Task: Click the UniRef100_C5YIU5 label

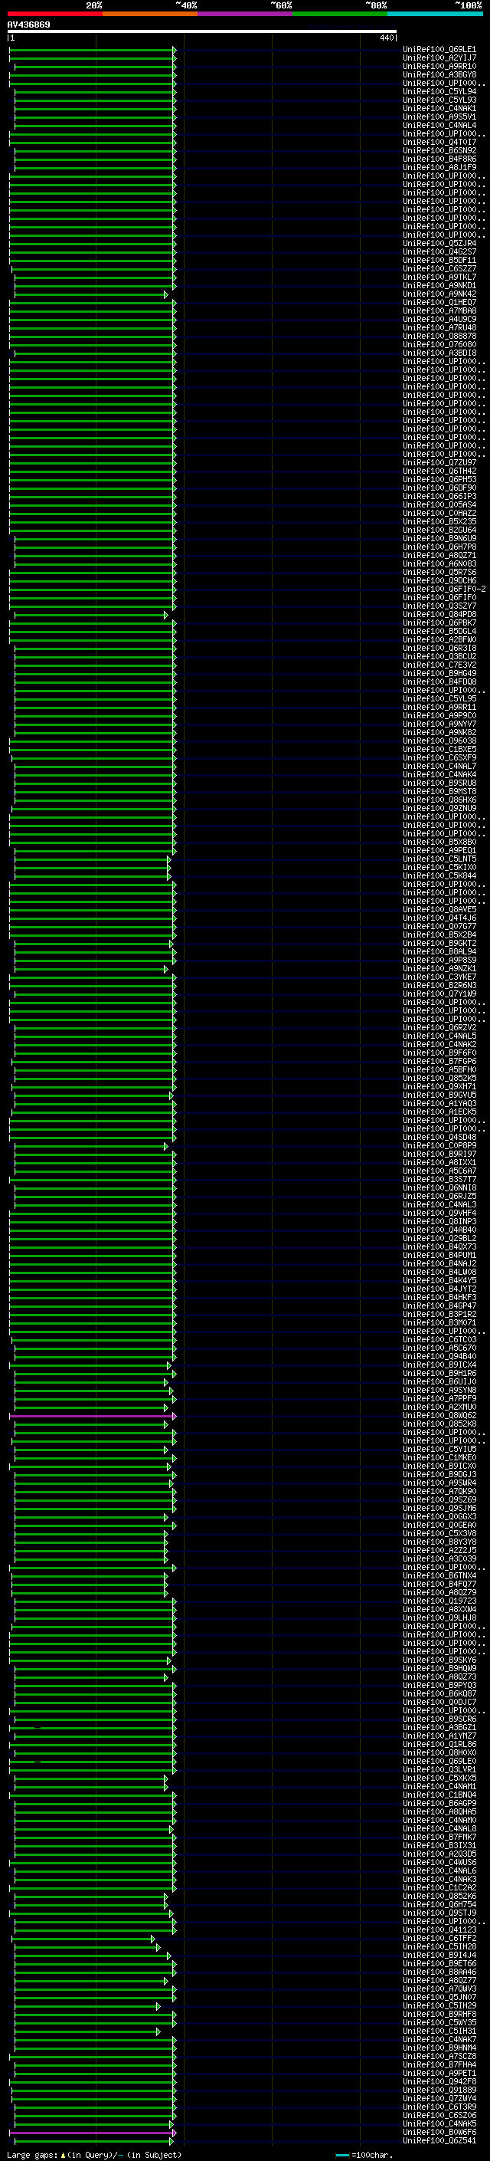Action: click(439, 1450)
